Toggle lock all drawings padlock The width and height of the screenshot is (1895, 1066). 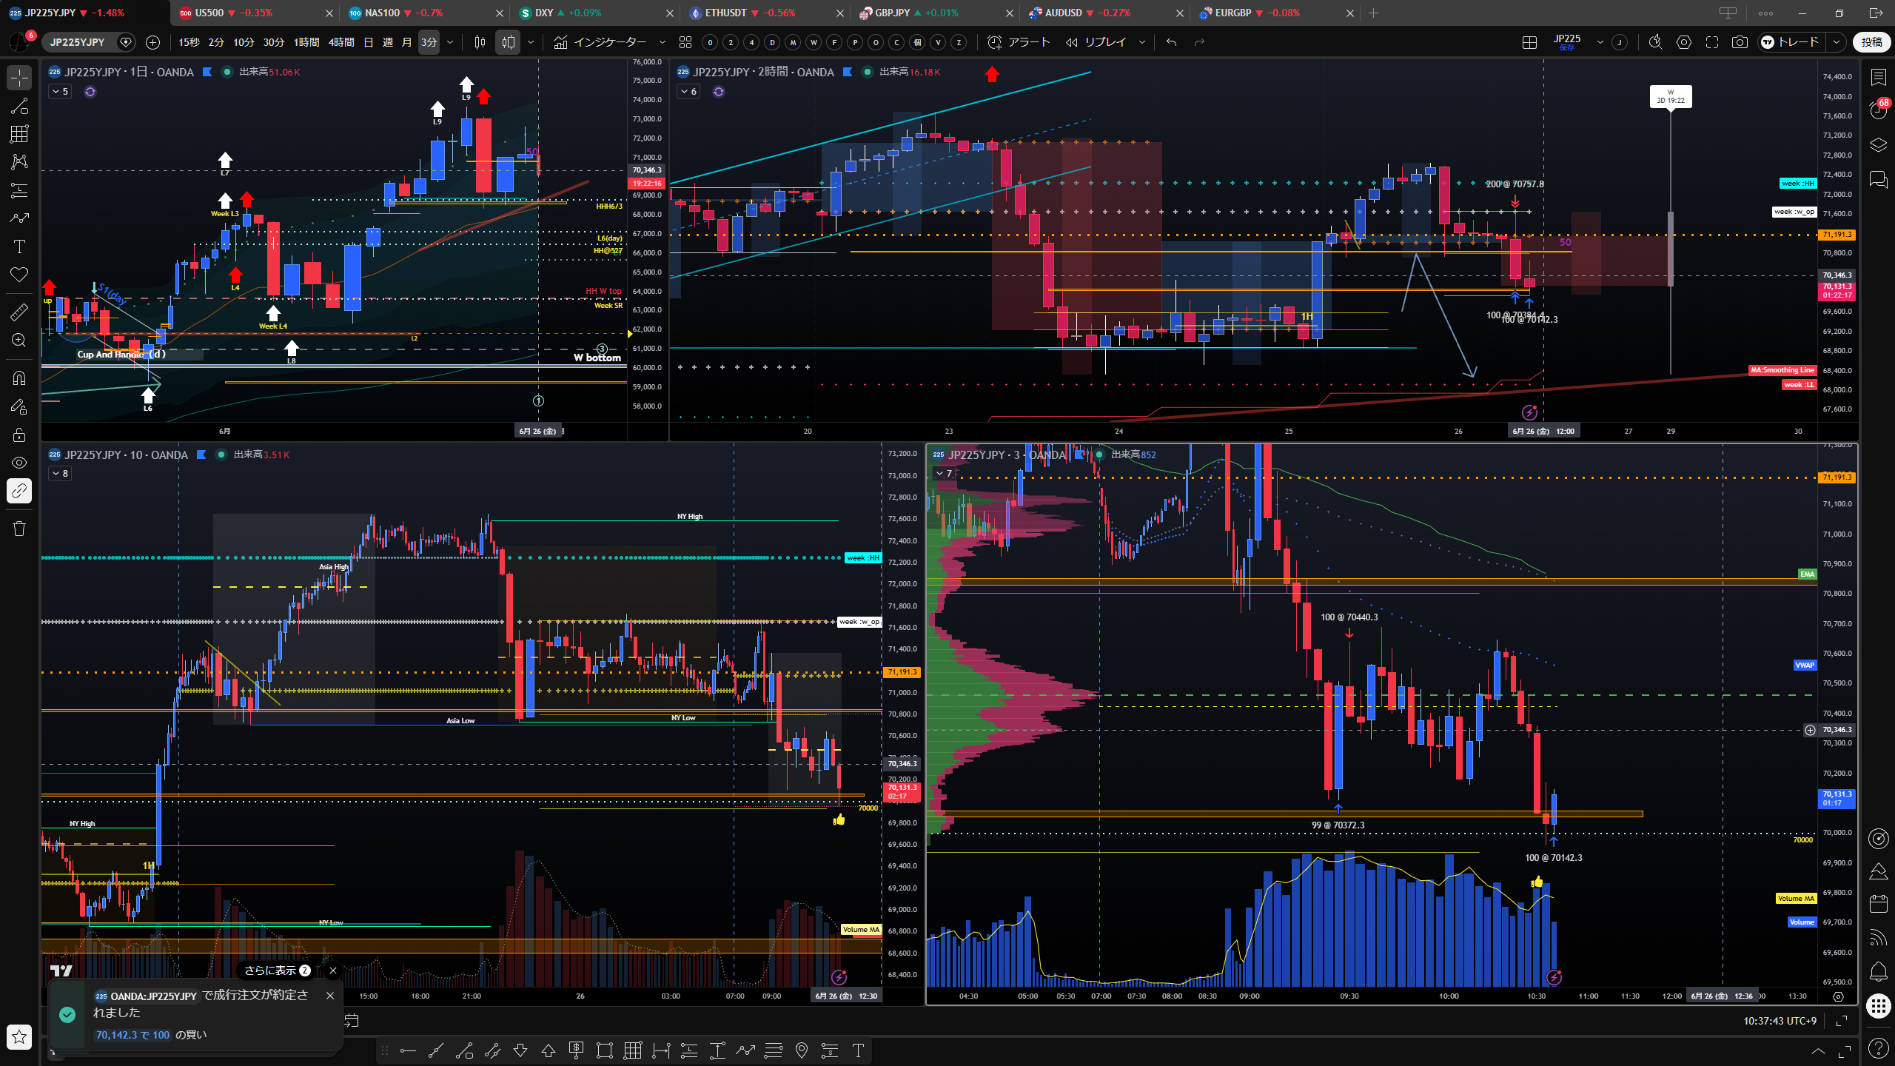coord(19,435)
